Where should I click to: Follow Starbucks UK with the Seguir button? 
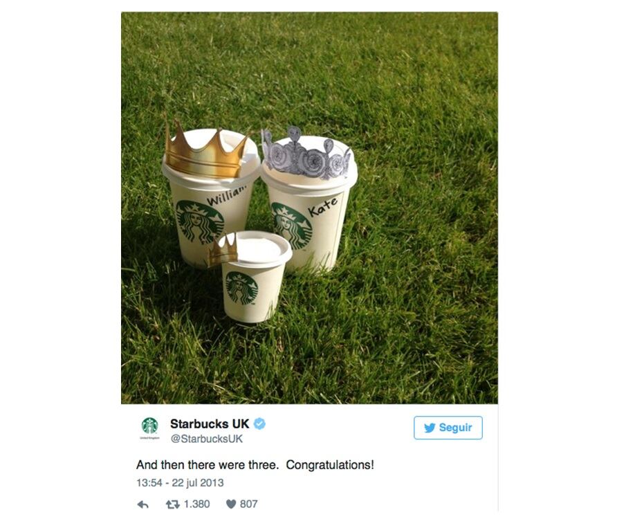pyautogui.click(x=448, y=428)
